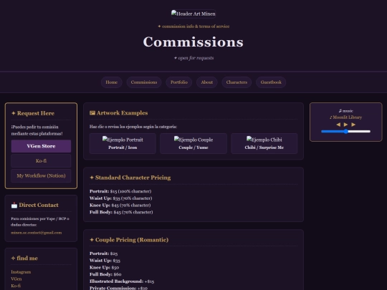
Task: Go to the Home page
Action: [x=112, y=82]
